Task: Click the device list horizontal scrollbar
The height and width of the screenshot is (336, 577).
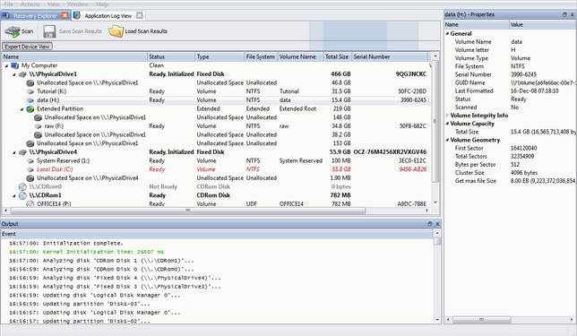Action: click(187, 211)
